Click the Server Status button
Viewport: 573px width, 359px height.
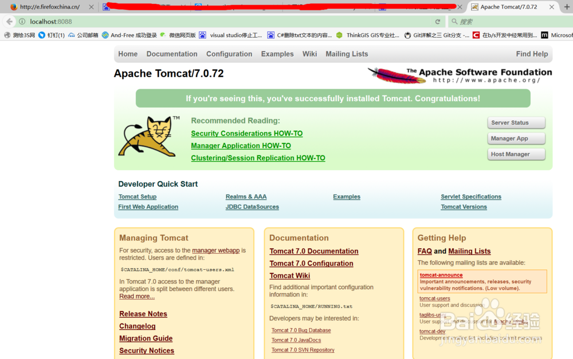pos(516,123)
